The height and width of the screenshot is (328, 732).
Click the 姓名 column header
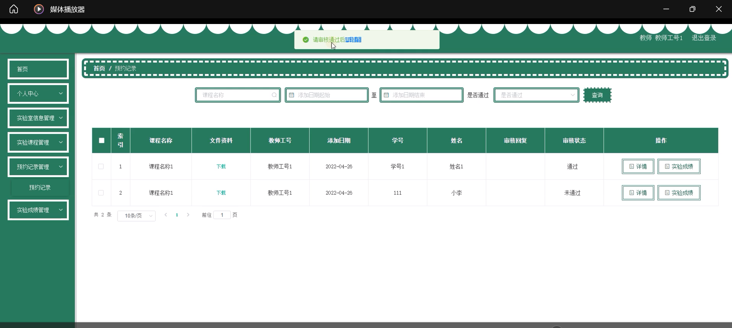[457, 141]
